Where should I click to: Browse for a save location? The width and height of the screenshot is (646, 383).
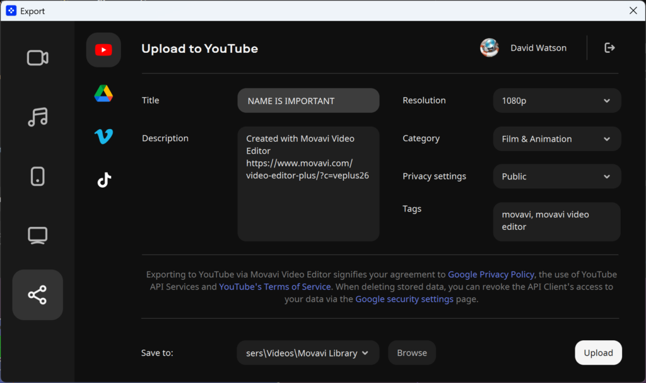pyautogui.click(x=411, y=353)
